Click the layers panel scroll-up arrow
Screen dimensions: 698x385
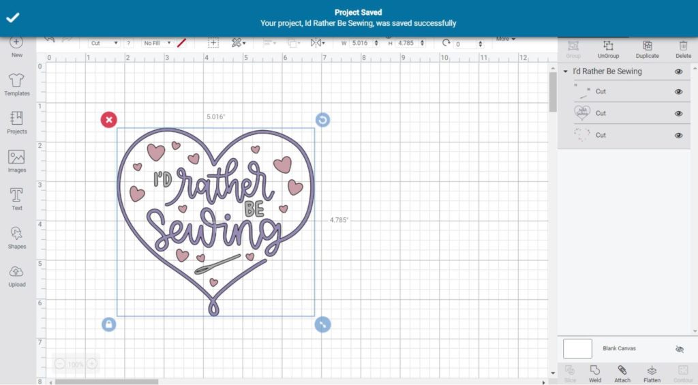coord(695,68)
